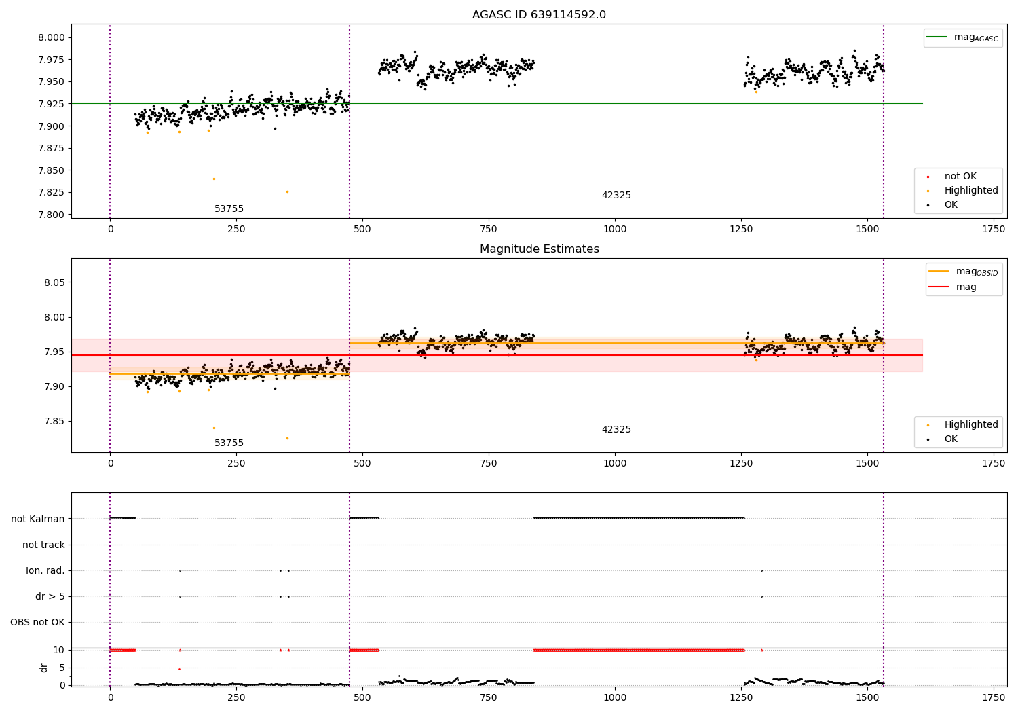Click the '42325' annotation in the top plot

[x=616, y=196]
